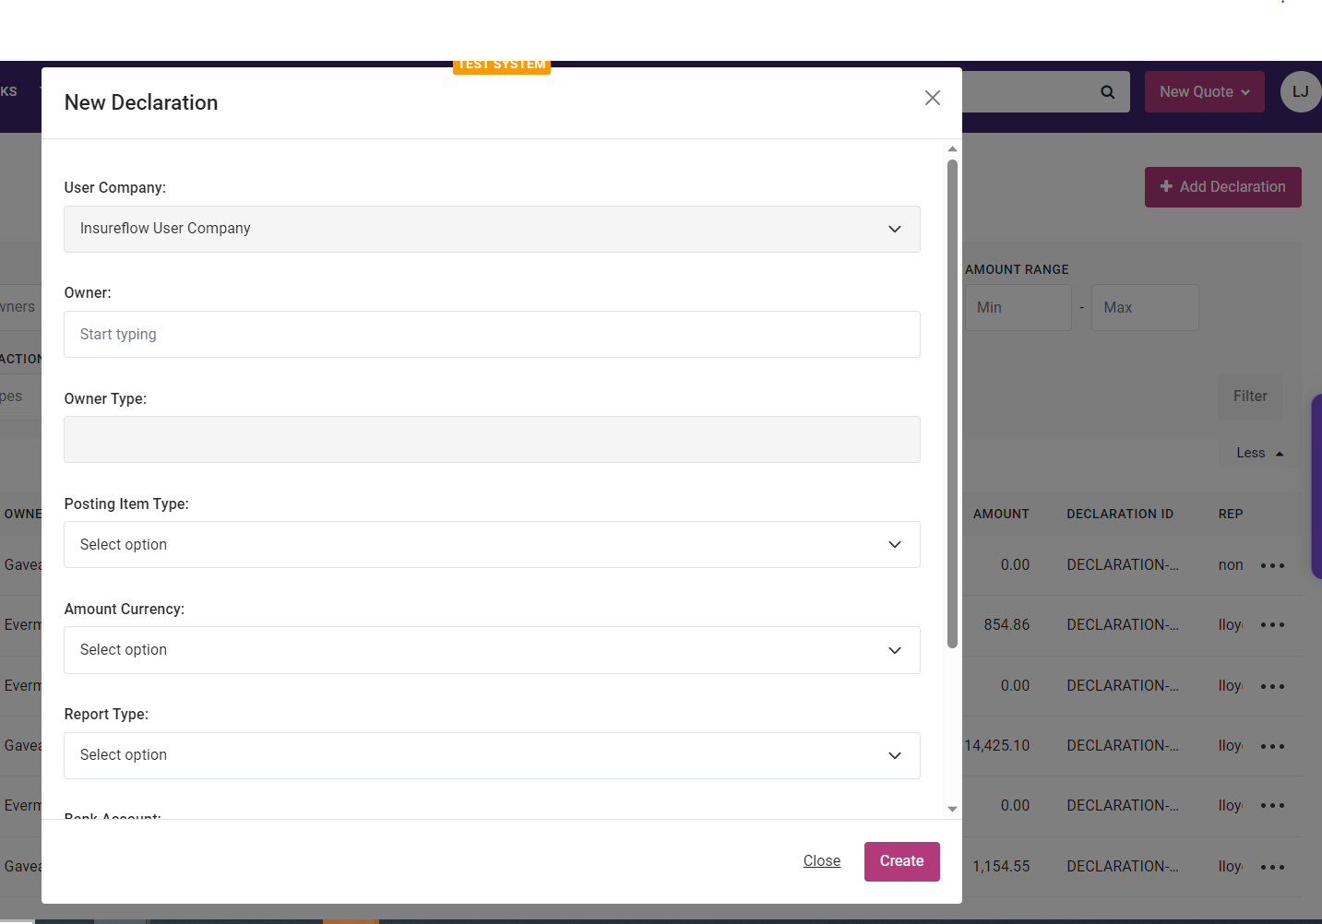The height and width of the screenshot is (924, 1322).
Task: Click scrollbar up arrow in dialog
Action: [x=952, y=148]
